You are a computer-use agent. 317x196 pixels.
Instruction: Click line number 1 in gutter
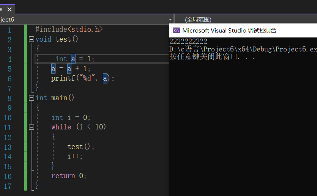(x=9, y=30)
